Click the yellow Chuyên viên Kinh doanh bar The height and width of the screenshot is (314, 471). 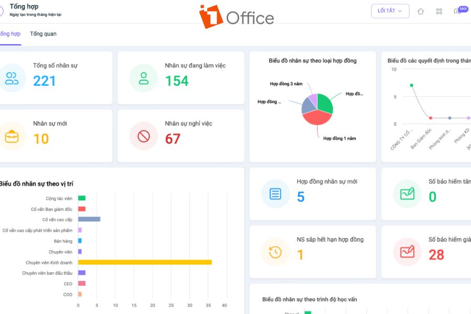click(144, 261)
